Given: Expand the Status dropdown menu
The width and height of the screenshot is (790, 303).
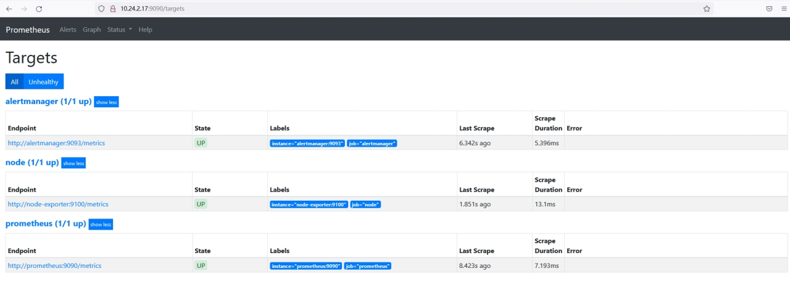Looking at the screenshot, I should coord(120,30).
